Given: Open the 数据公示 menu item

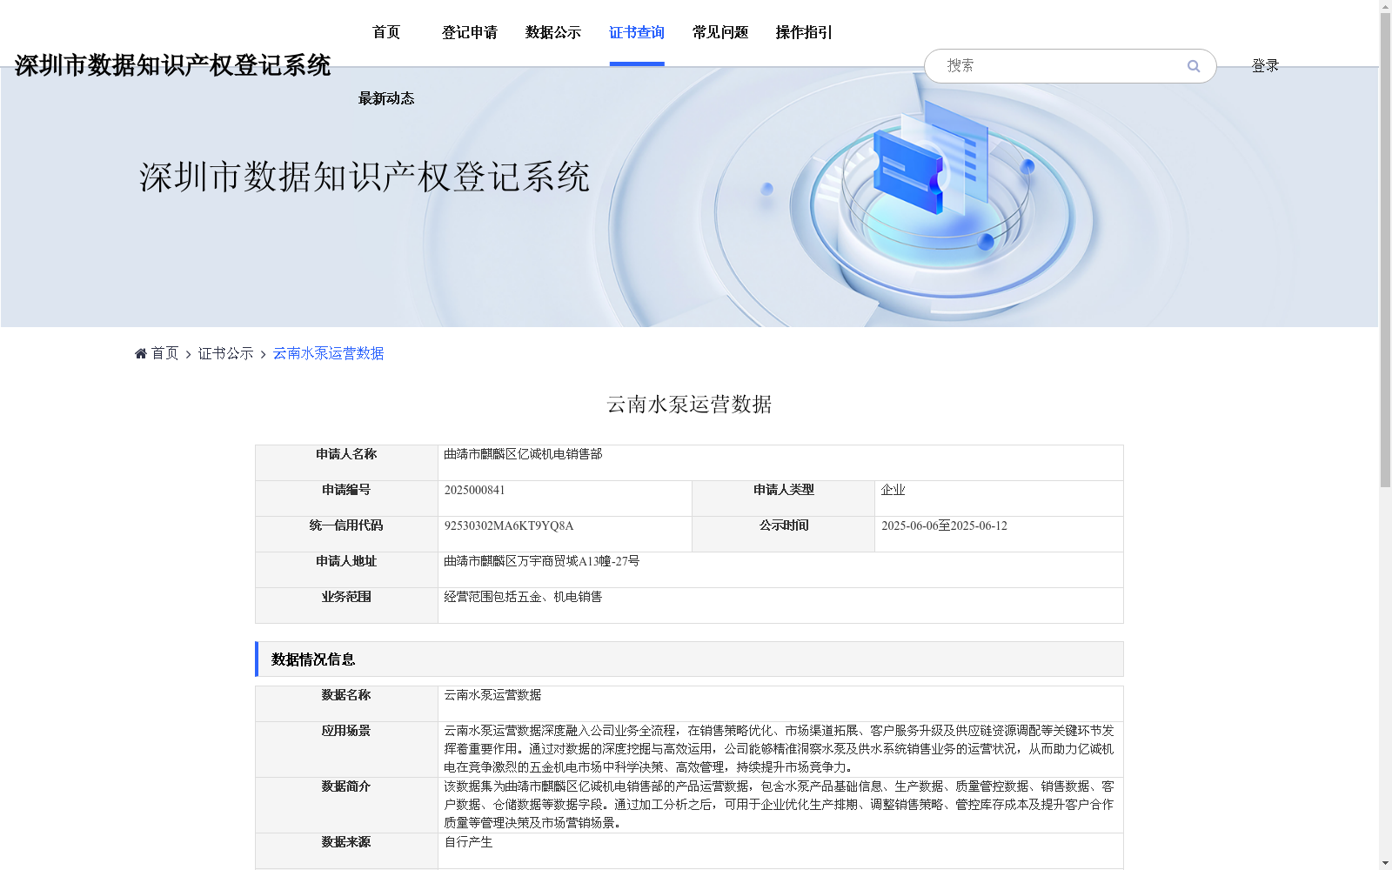Looking at the screenshot, I should 553,32.
